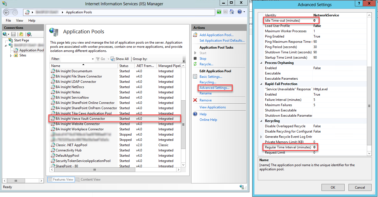Open the View menu
This screenshot has width=378, height=197.
pyautogui.click(x=19, y=21)
